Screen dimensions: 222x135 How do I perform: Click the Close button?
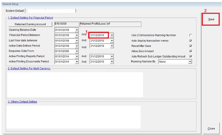pyautogui.click(x=211, y=129)
